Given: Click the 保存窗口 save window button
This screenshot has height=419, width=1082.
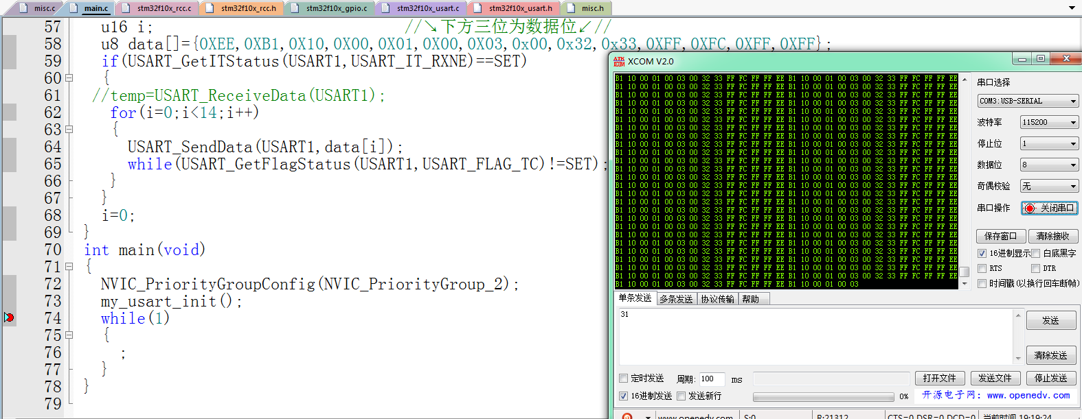Looking at the screenshot, I should click(x=1001, y=236).
